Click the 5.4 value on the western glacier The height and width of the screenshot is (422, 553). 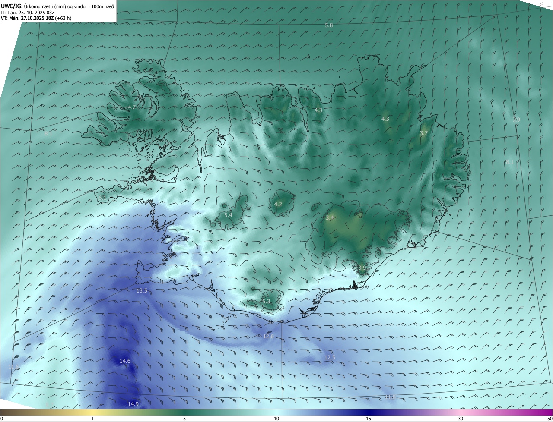click(228, 215)
